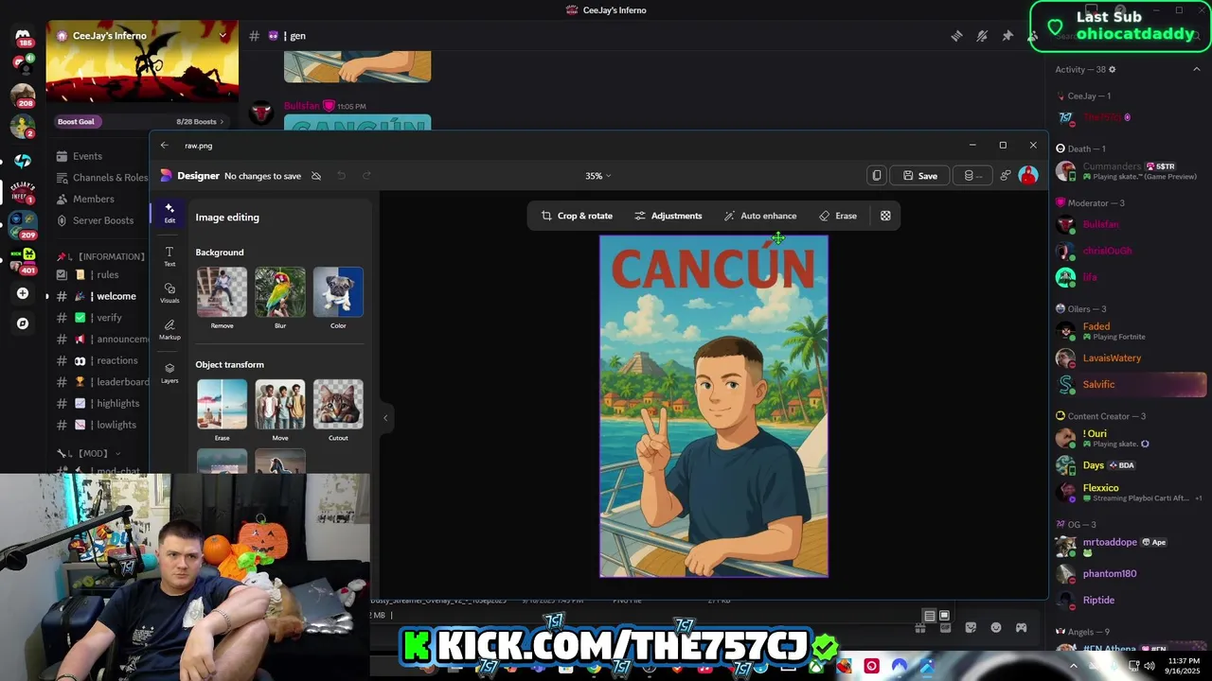Screen dimensions: 1212x681
Task: Click the Discord emoji picker icon
Action: [996, 627]
